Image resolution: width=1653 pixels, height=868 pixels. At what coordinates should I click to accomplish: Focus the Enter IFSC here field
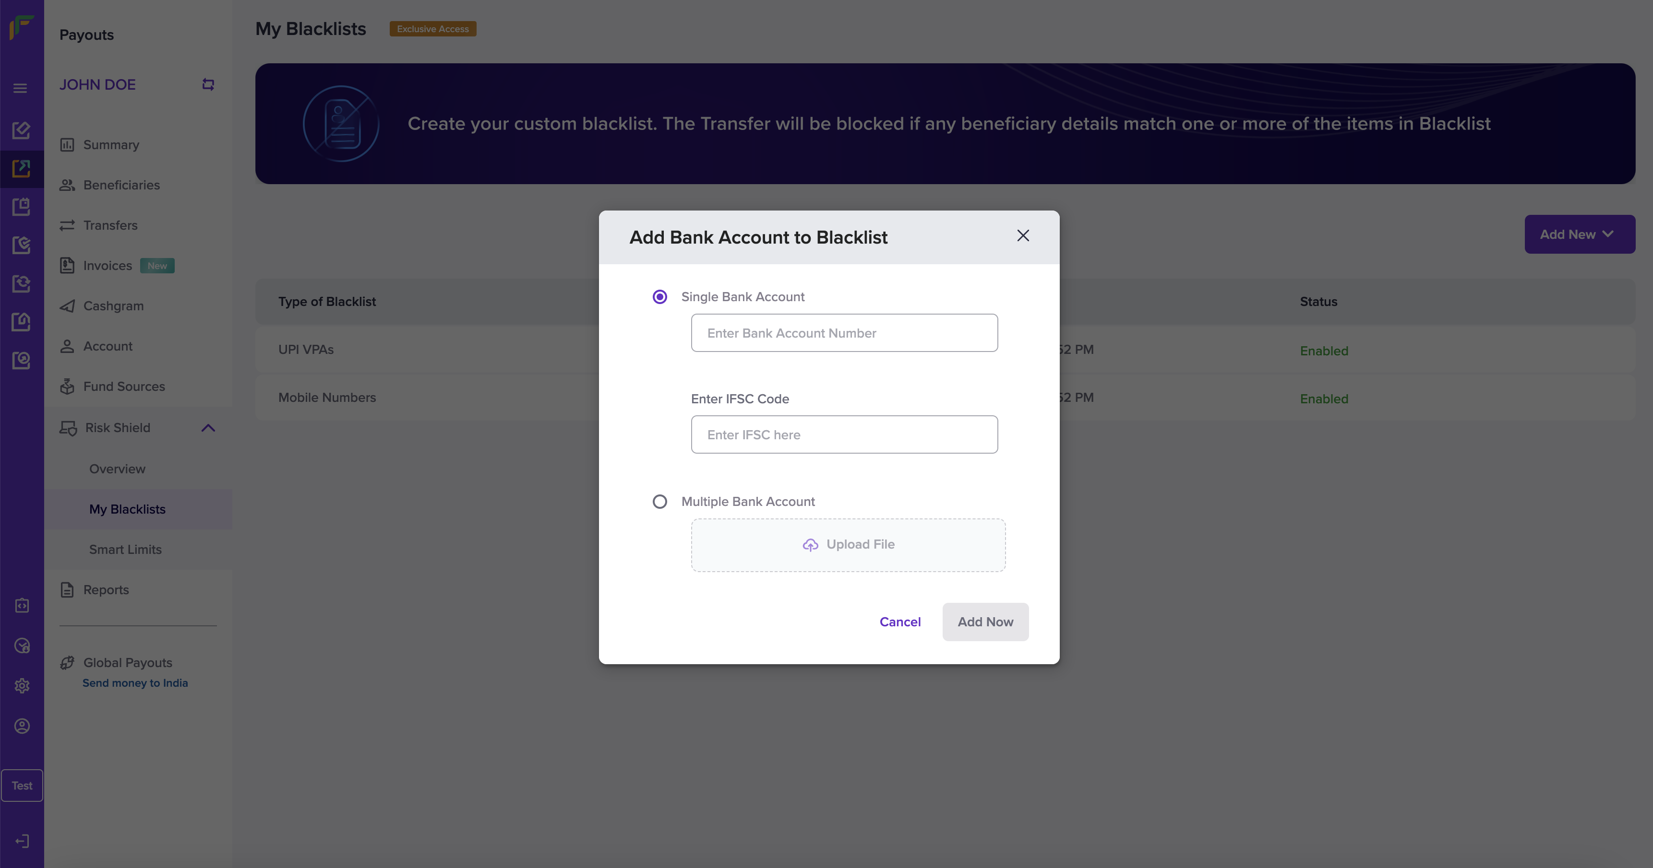pyautogui.click(x=844, y=434)
